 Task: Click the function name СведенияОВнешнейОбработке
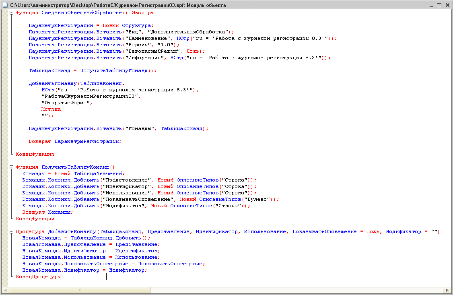82,13
